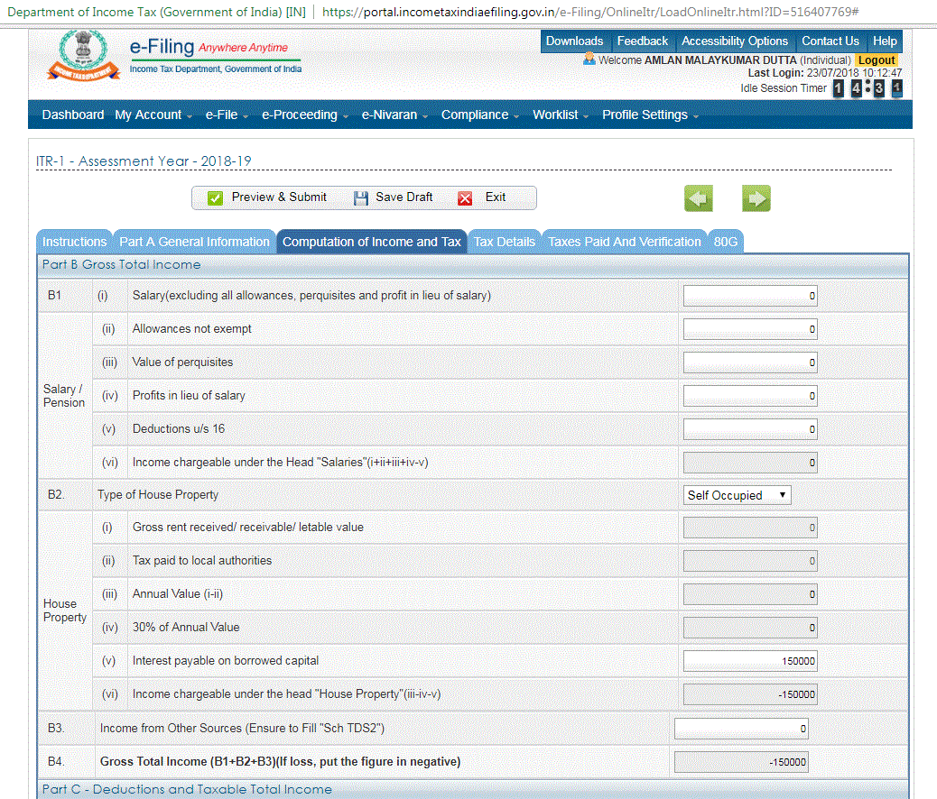Viewport: 937px width, 799px height.
Task: Open the Tax Details tab
Action: click(505, 242)
